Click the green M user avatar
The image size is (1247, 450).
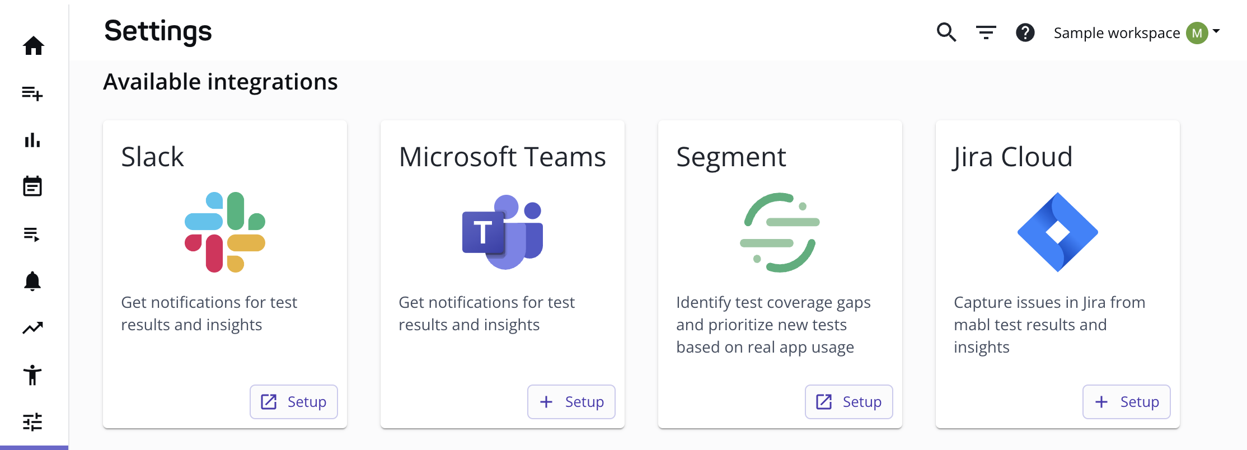tap(1197, 33)
